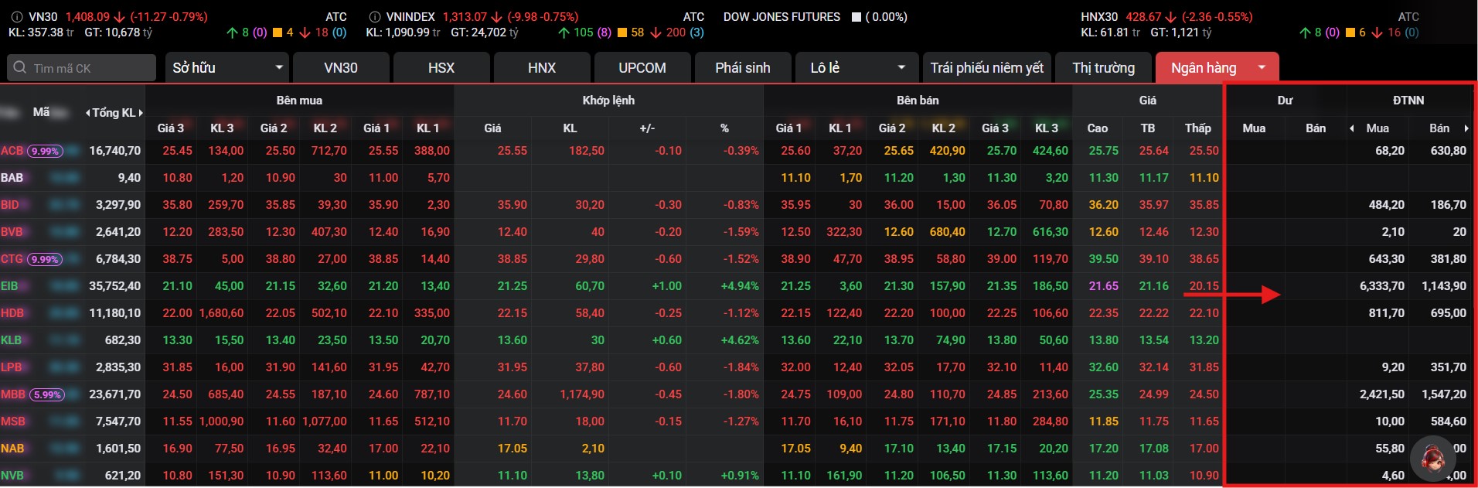1478x488 pixels.
Task: Open the EIB stock ticker
Action: 9,286
